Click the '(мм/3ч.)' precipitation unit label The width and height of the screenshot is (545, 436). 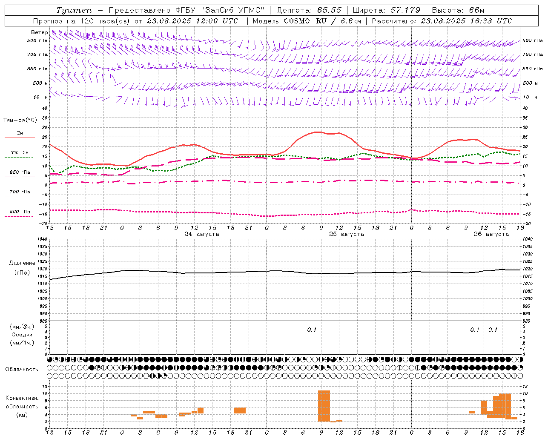point(22,327)
